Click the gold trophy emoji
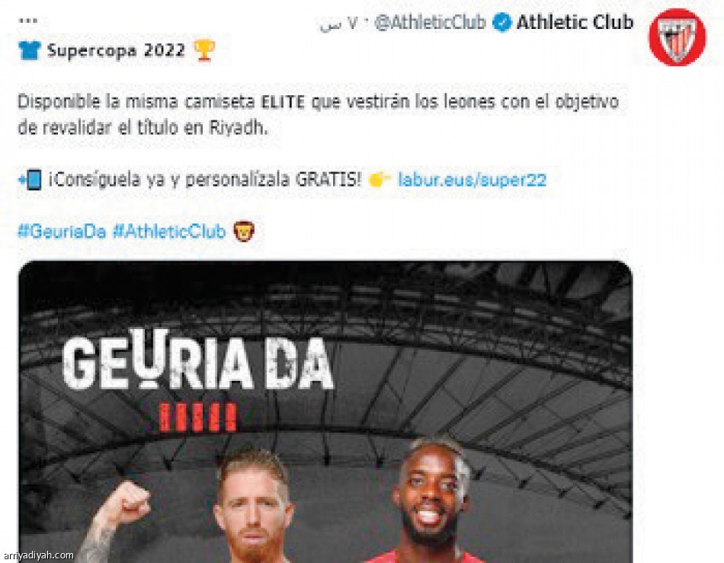The width and height of the screenshot is (724, 563). coord(204,50)
